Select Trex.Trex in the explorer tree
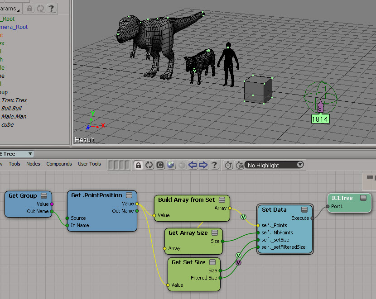This screenshot has height=299, width=376. click(14, 100)
